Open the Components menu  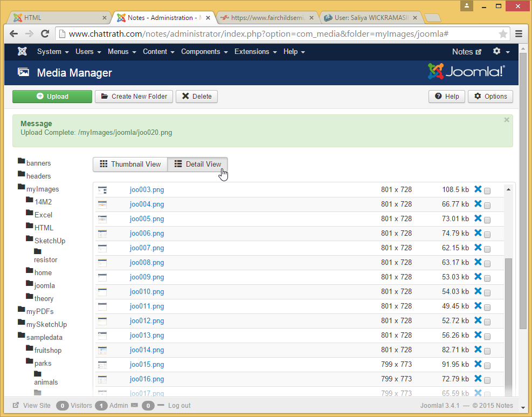[204, 52]
